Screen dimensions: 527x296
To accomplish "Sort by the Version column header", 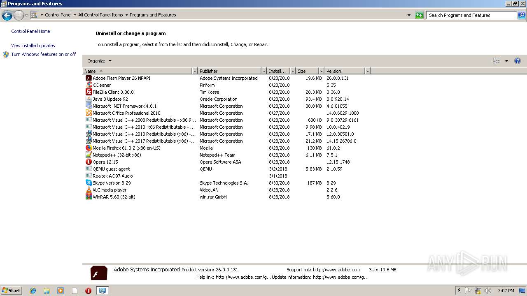I will (x=345, y=71).
